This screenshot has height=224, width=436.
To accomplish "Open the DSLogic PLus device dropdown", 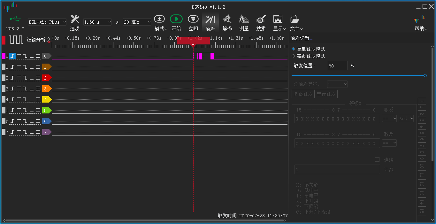I will pyautogui.click(x=47, y=22).
